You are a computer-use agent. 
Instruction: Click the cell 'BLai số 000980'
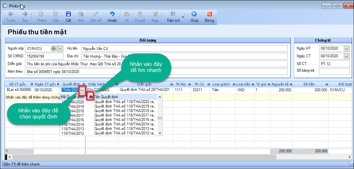click(x=19, y=90)
